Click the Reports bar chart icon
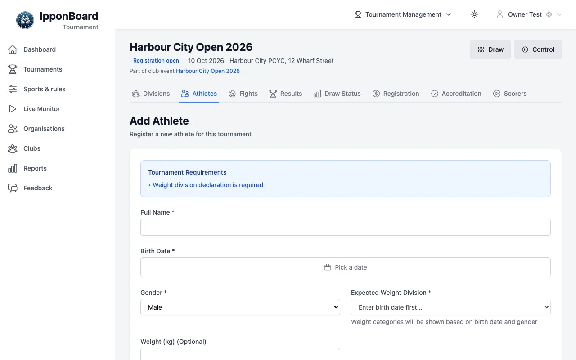 [13, 168]
